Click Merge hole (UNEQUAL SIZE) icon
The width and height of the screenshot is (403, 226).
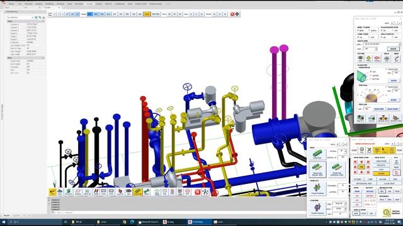point(337,169)
